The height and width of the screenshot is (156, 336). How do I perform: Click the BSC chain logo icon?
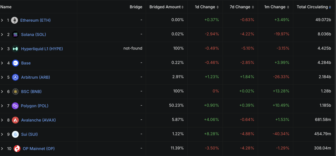[x=15, y=92]
